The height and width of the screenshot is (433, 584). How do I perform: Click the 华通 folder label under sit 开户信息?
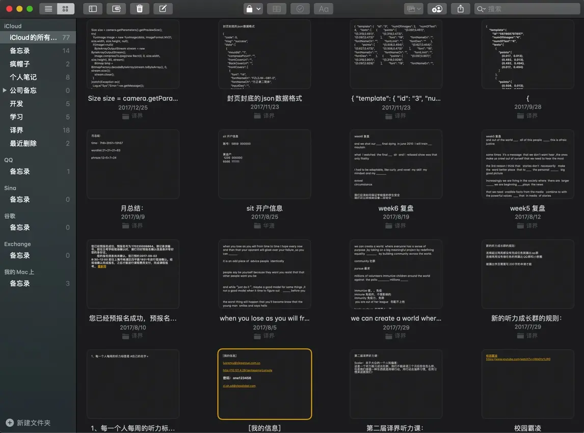269,226
